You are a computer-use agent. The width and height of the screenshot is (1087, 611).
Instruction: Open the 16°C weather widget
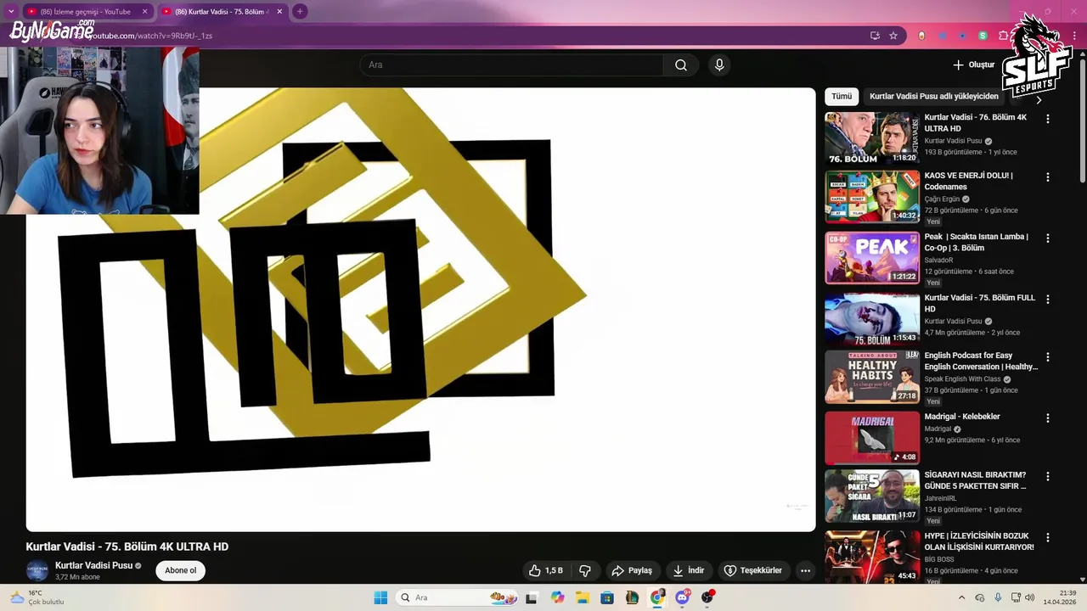pyautogui.click(x=37, y=597)
